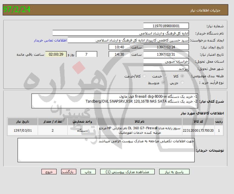
Task: Click the DL 360 G7-Firewall product name cell
Action: pos(140,130)
